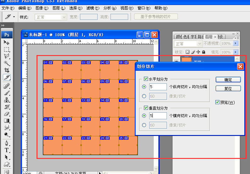Open the 视图(V) menu
The height and width of the screenshot is (174, 250).
coord(127,8)
